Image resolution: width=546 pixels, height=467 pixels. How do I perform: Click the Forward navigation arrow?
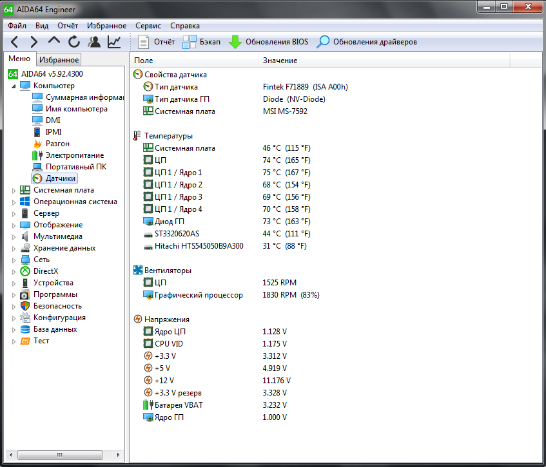[x=34, y=42]
